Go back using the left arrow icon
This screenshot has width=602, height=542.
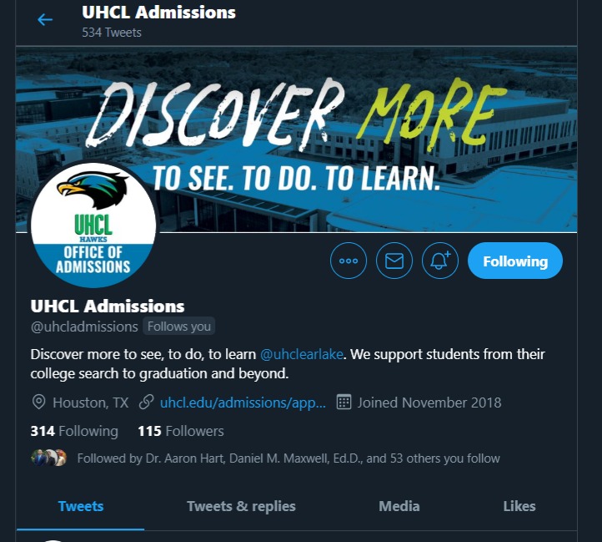[x=45, y=19]
